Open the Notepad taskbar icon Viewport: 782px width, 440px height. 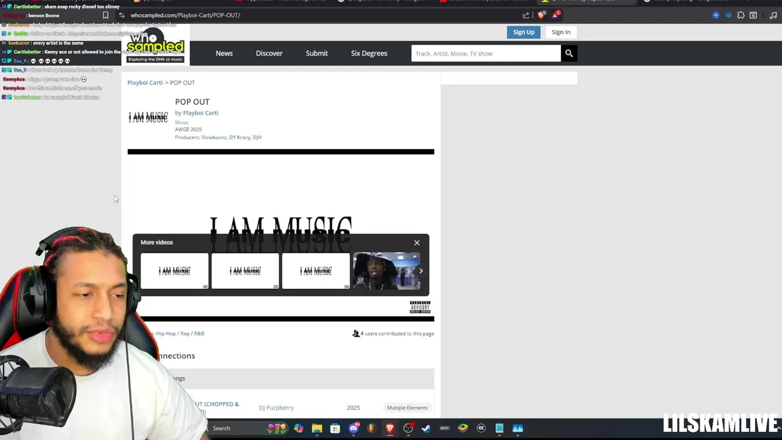tap(499, 428)
